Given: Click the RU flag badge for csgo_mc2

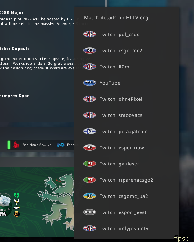Looking at the screenshot, I should click(x=90, y=50).
